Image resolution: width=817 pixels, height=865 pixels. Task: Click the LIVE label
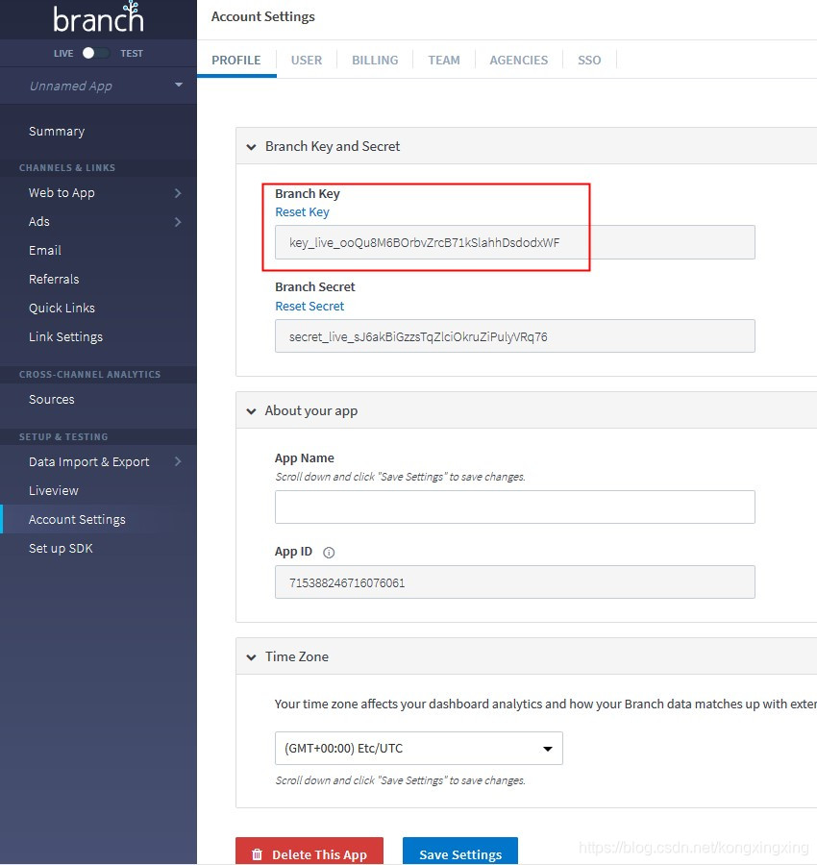pos(63,54)
